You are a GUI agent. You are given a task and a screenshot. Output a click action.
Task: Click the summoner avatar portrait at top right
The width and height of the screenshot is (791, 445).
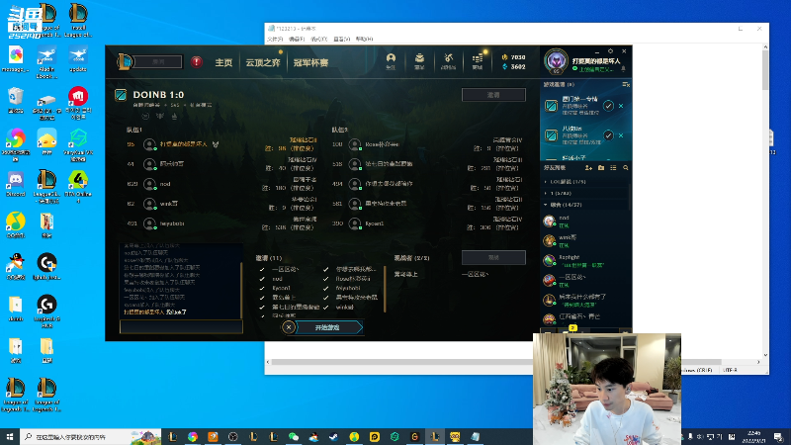556,61
